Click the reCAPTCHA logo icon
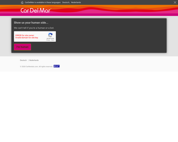This screenshot has width=178, height=142. pyautogui.click(x=50, y=35)
